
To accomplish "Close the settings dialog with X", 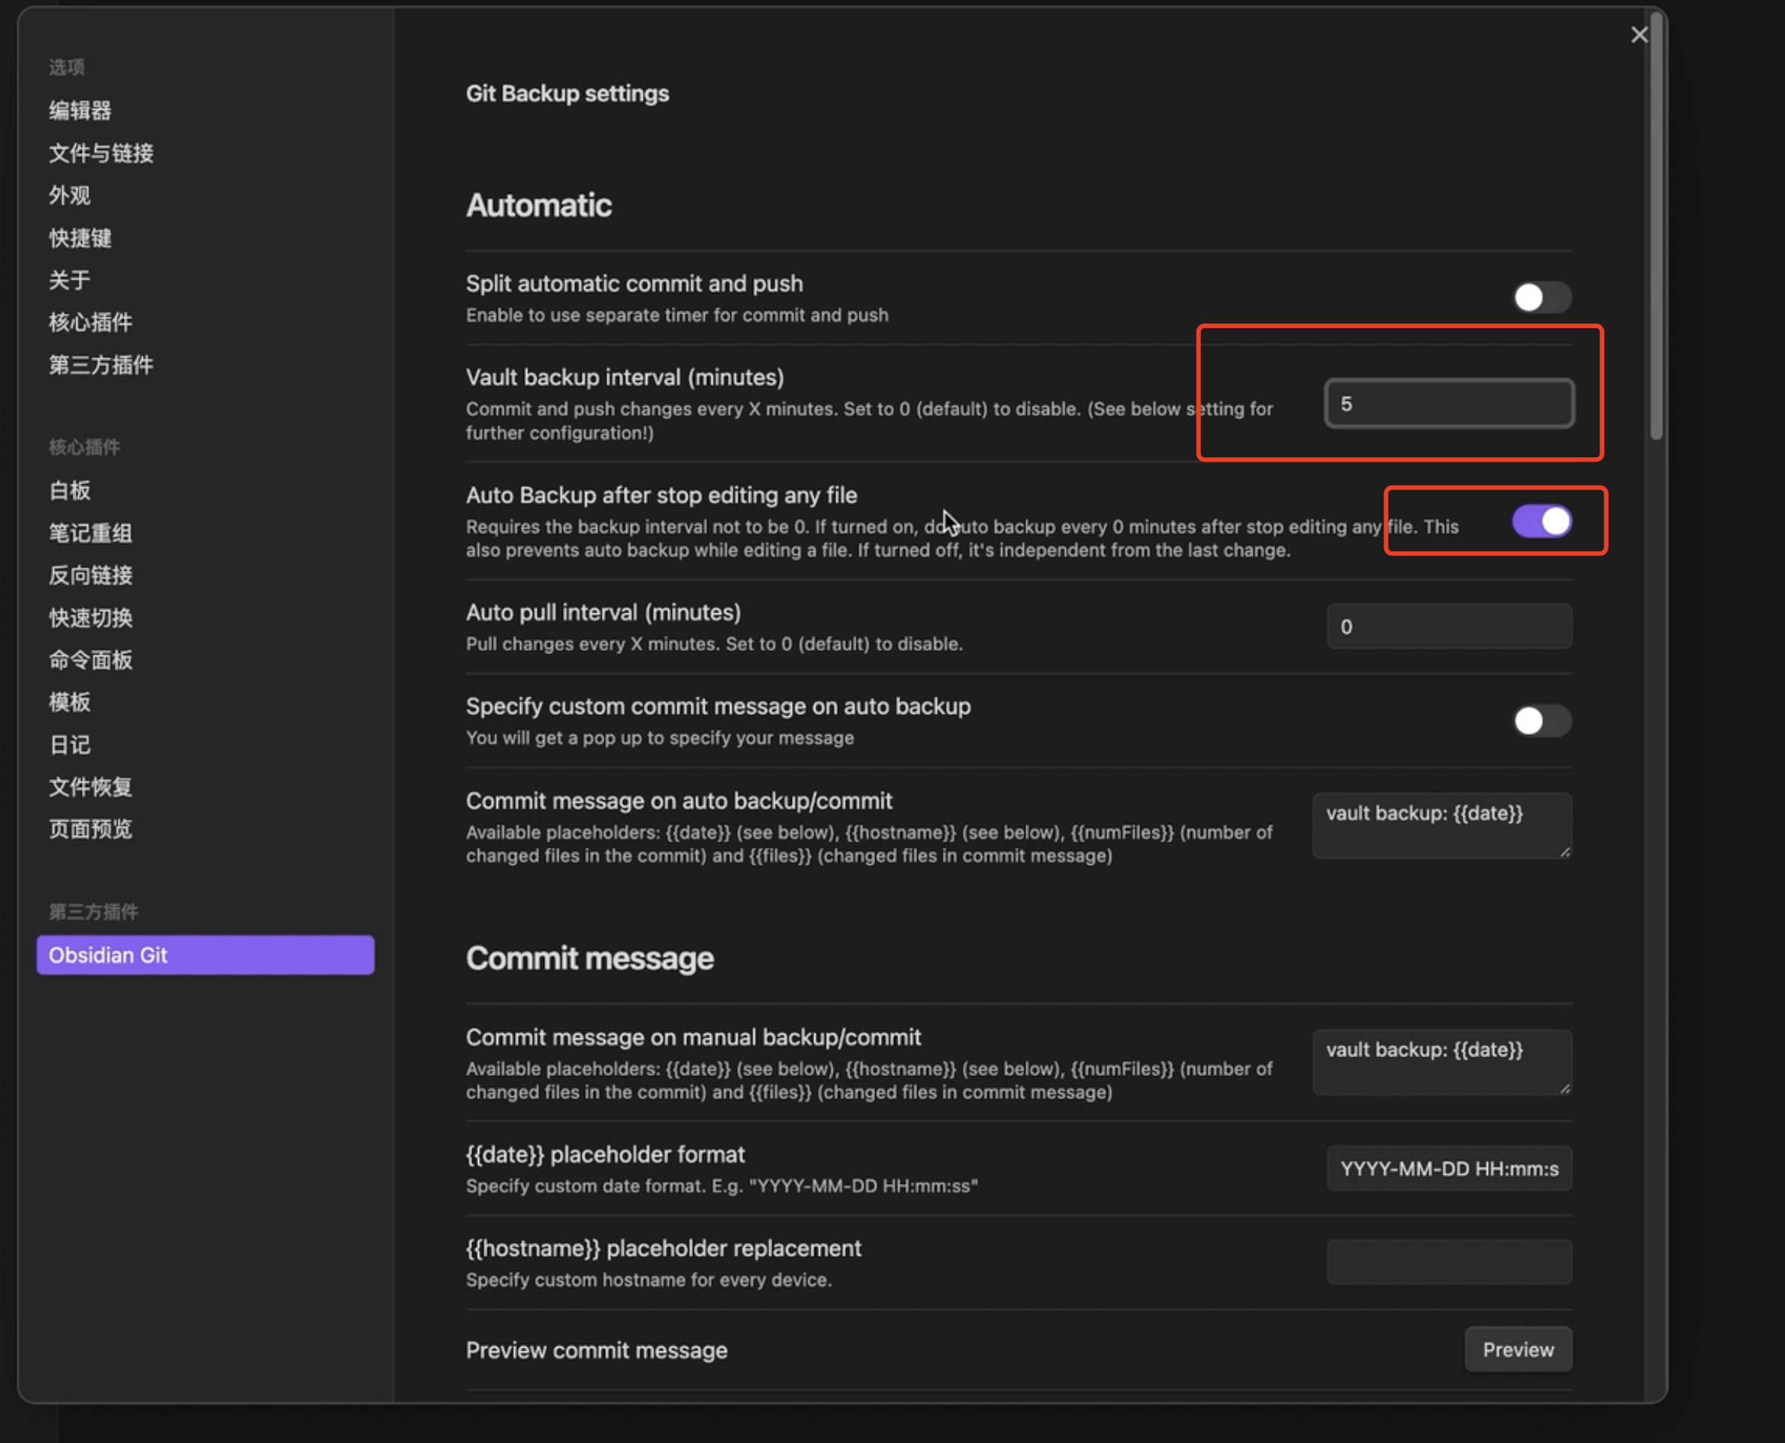I will (1639, 35).
